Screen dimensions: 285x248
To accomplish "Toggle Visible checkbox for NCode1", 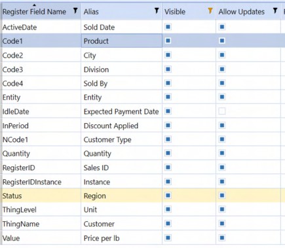I will pyautogui.click(x=168, y=139).
